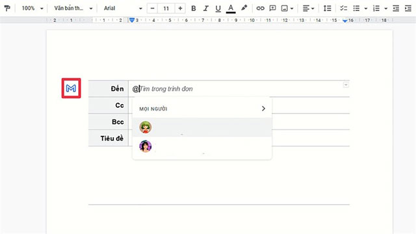The image size is (416, 234).
Task: Click the Đến recipient field
Action: (x=239, y=88)
